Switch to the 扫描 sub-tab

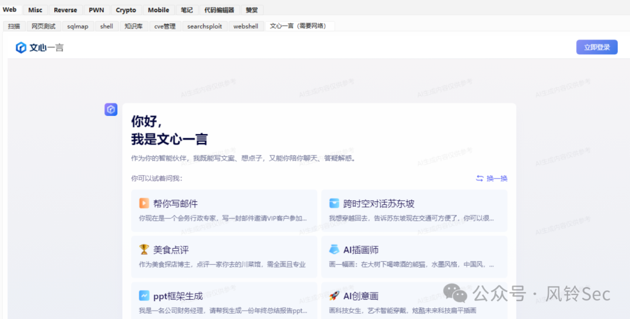14,26
